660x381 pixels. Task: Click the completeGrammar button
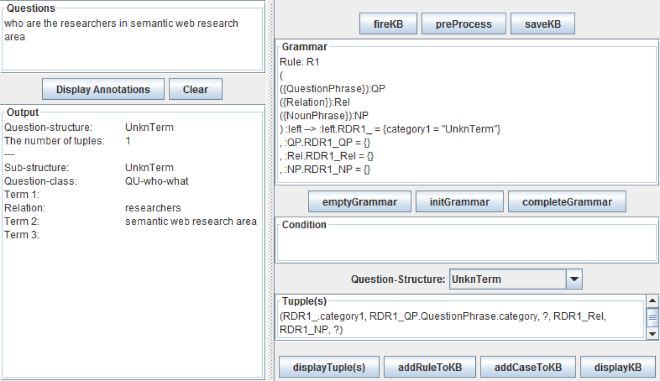(x=567, y=202)
